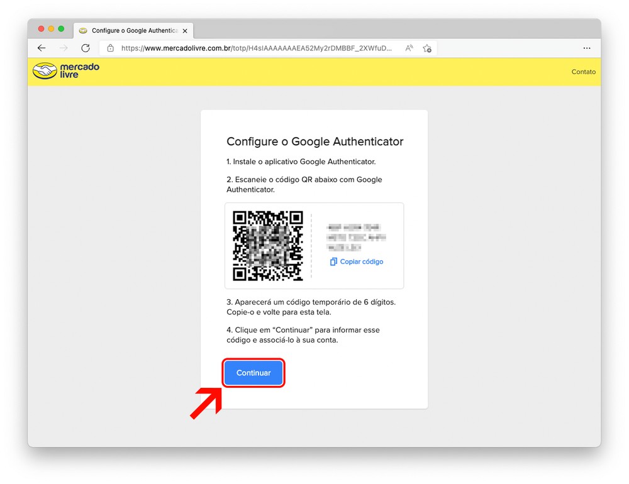
Task: Open site info via the lock icon
Action: (111, 48)
